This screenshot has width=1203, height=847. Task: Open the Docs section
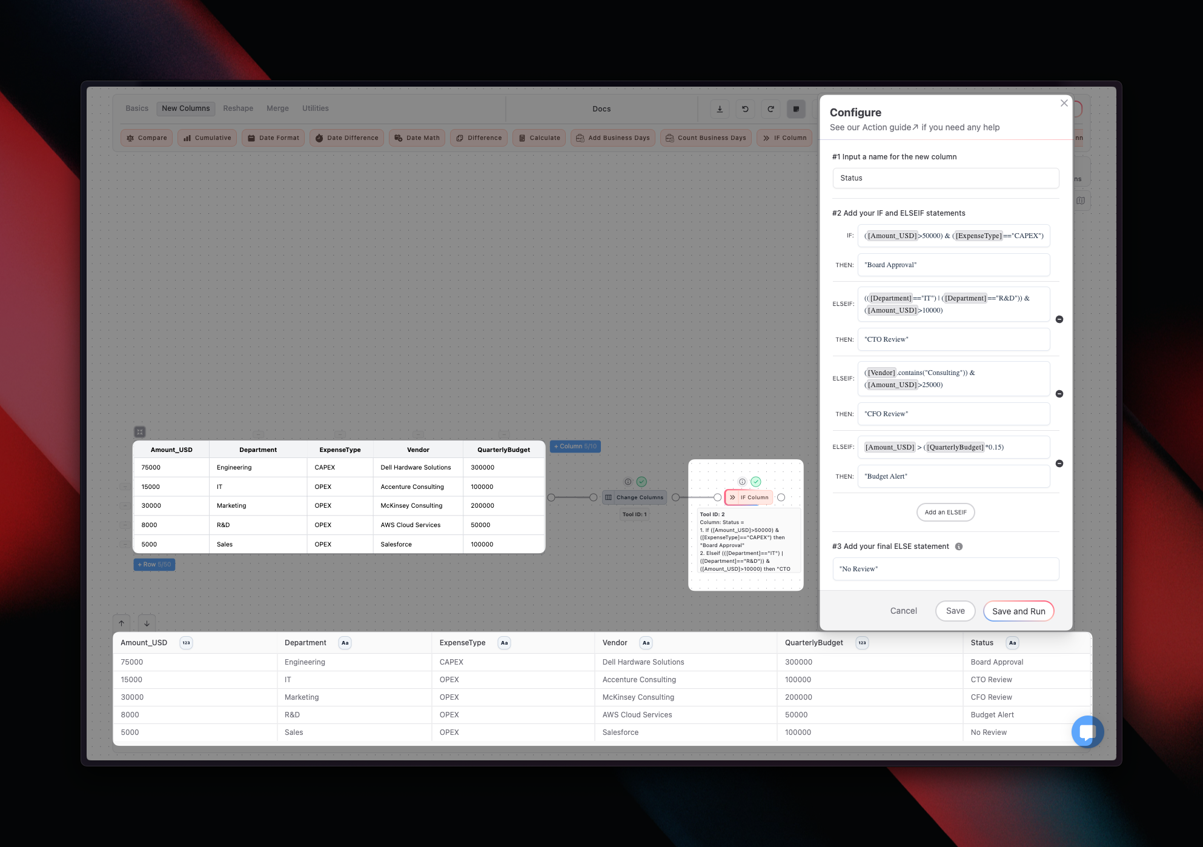[x=601, y=109]
